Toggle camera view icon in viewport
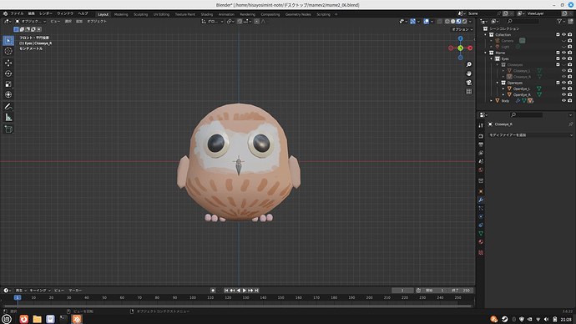The height and width of the screenshot is (324, 576). coord(469,83)
